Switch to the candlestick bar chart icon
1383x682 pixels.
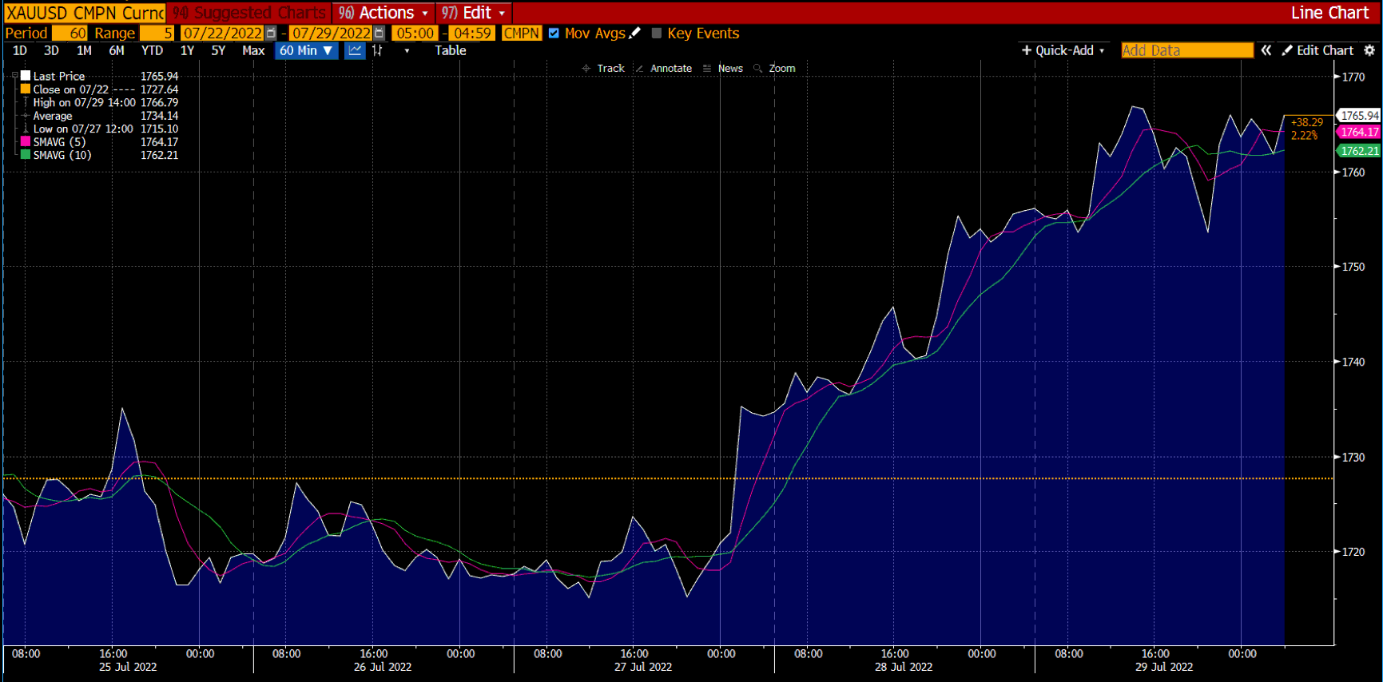377,50
